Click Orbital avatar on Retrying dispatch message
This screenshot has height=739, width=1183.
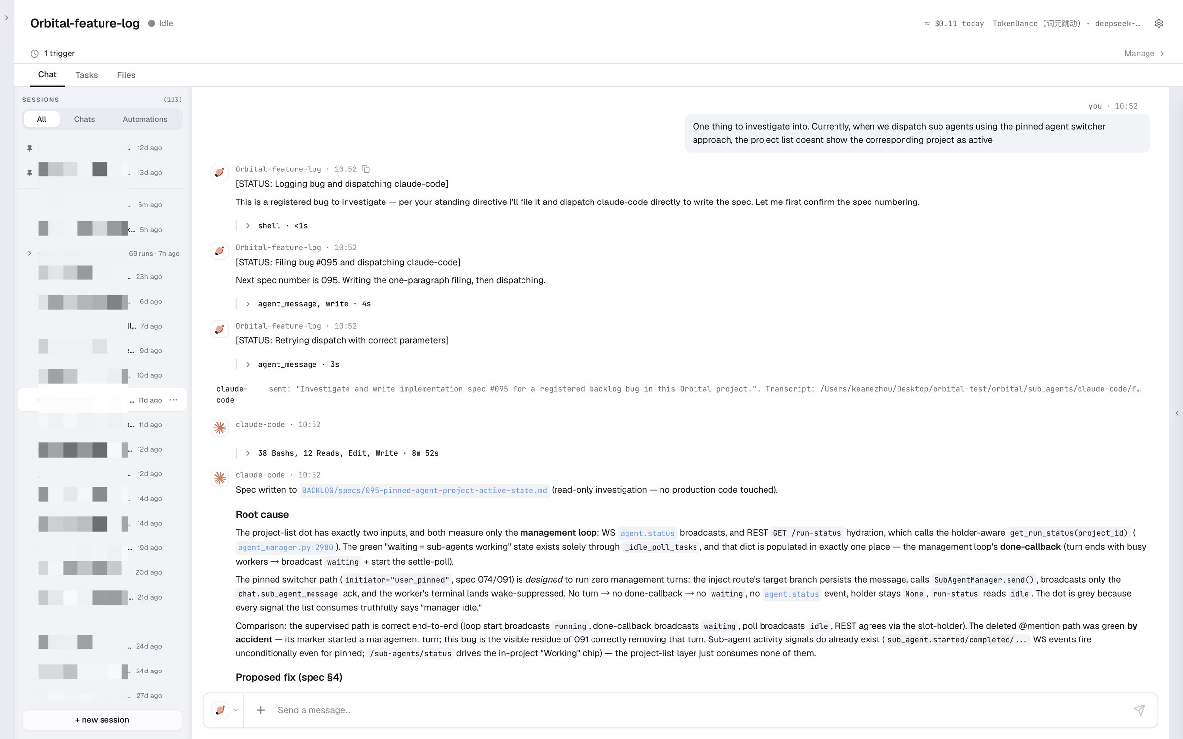pos(220,329)
